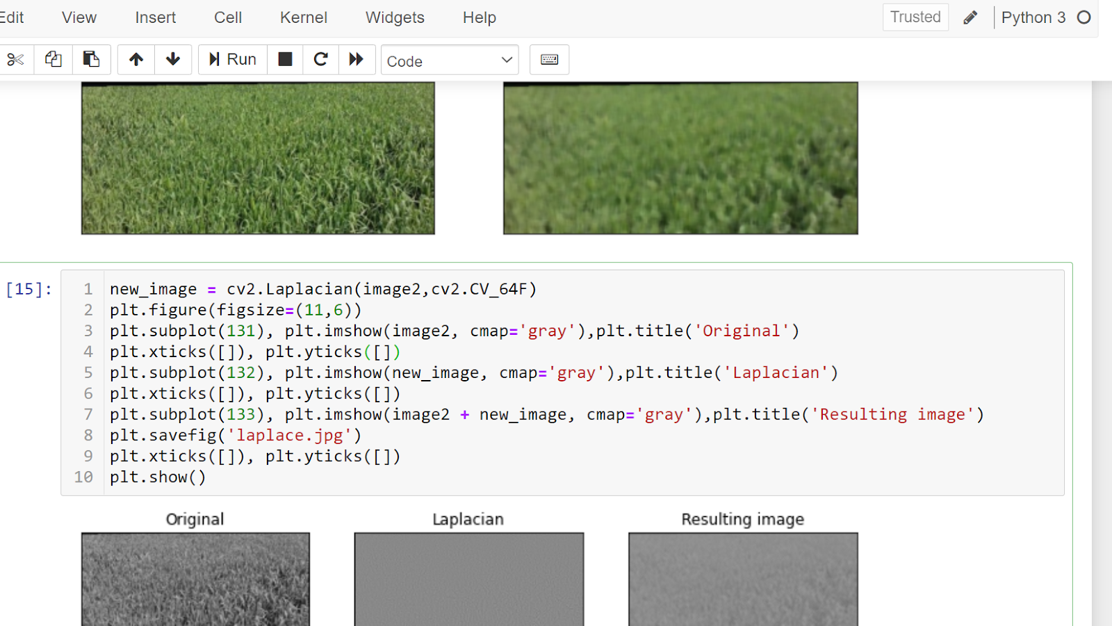Move selected cell down

click(x=173, y=60)
